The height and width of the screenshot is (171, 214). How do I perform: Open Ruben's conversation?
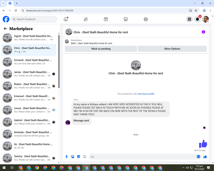click(x=29, y=86)
